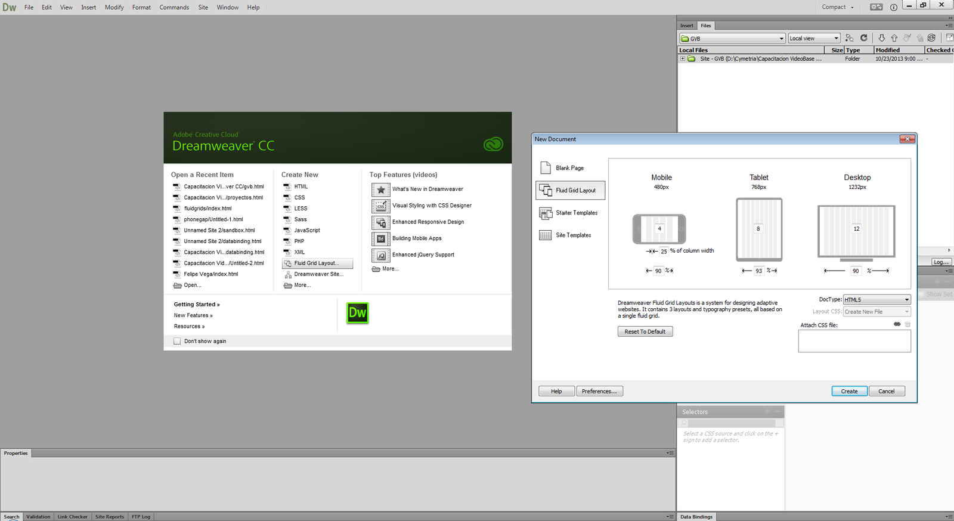Click the Tablet width percent field showing 93
954x521 pixels.
tap(759, 271)
